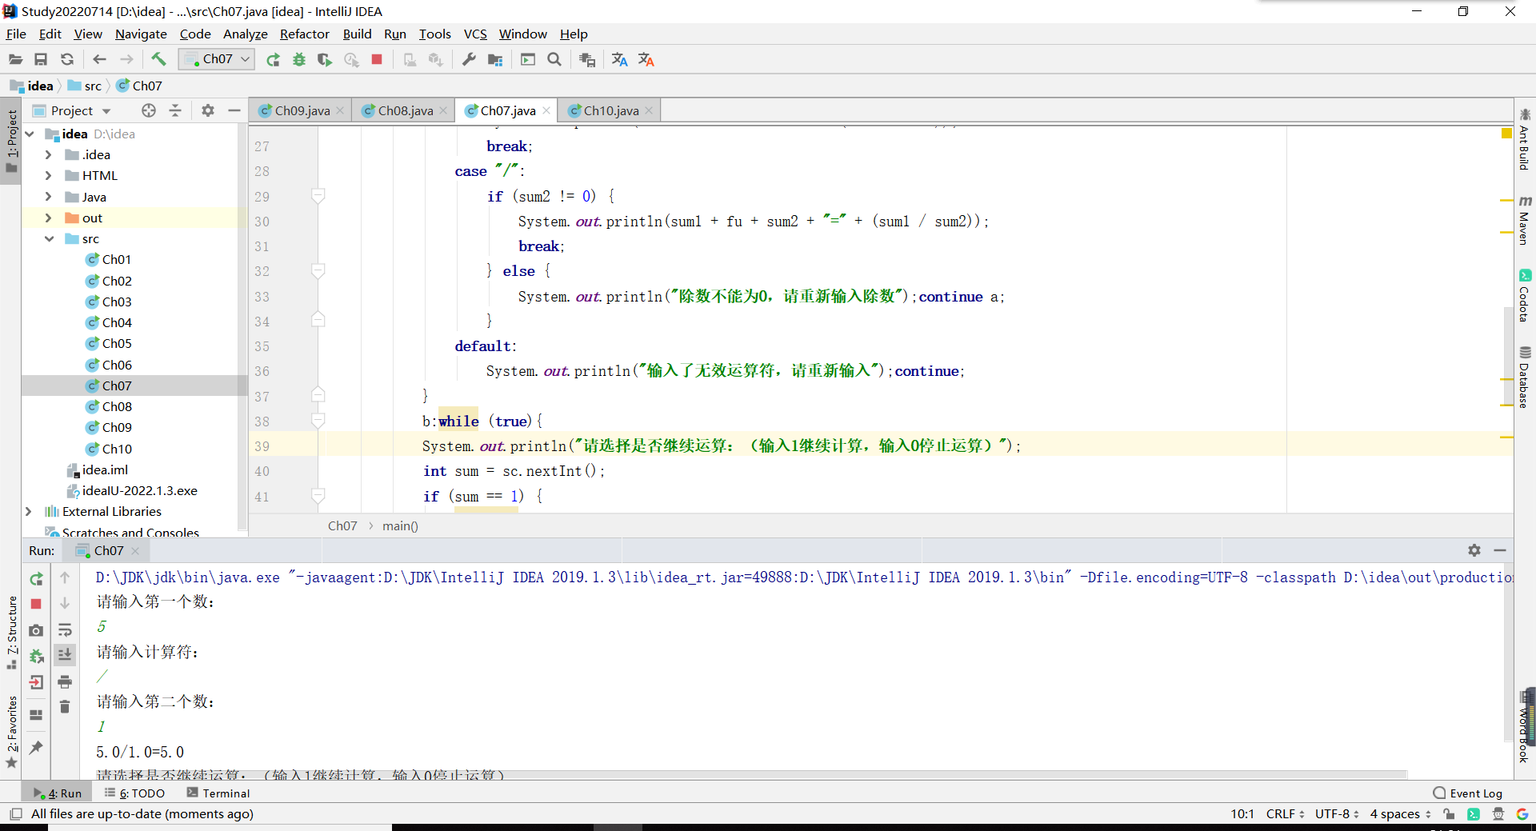Image resolution: width=1536 pixels, height=831 pixels.
Task: Open the Ch07 run configuration dropdown
Action: pyautogui.click(x=218, y=59)
